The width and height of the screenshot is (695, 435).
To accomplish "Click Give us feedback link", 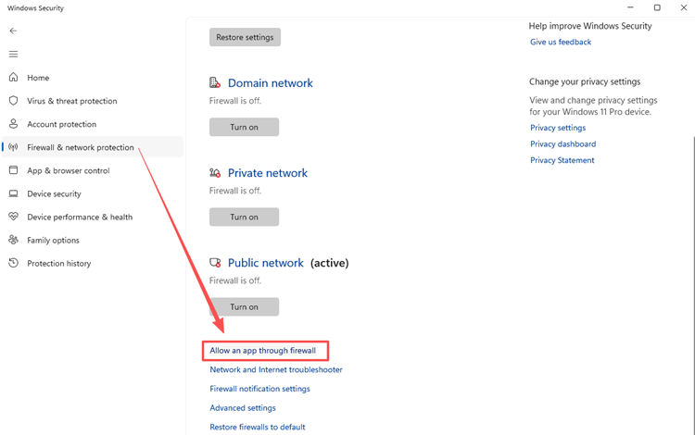I will [x=561, y=42].
